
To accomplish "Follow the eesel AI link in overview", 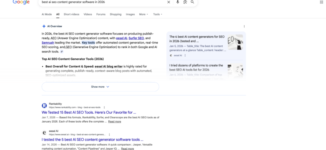I will [122, 38].
